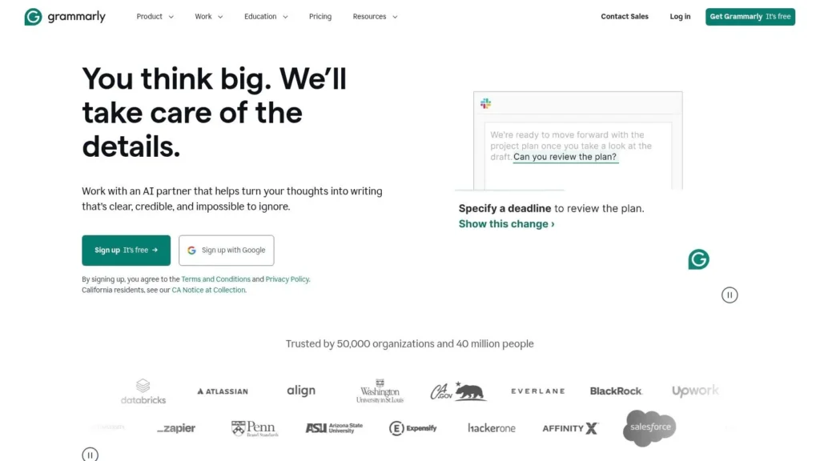Select the Databricks logo
820x461 pixels.
tap(143, 391)
